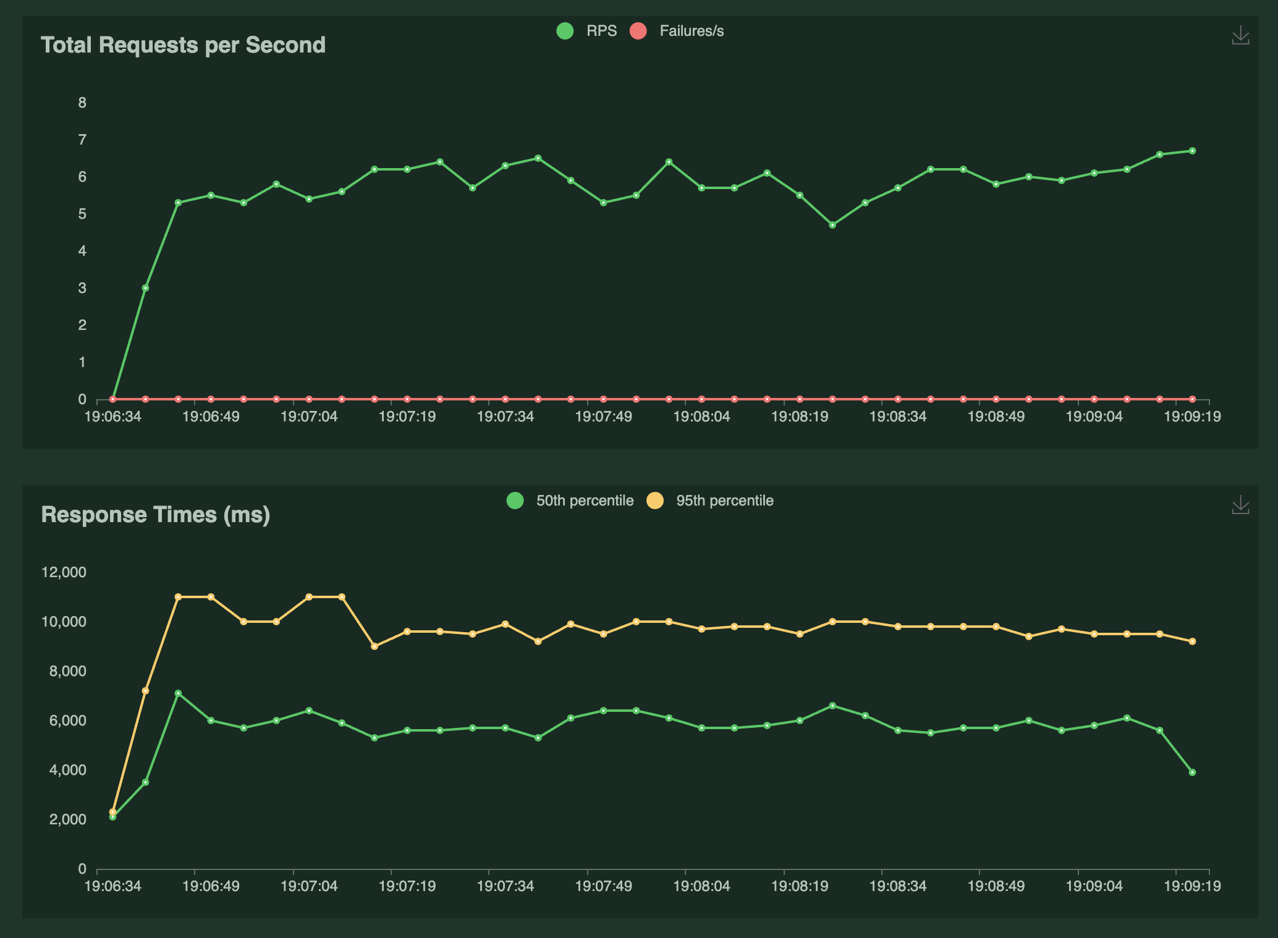1278x938 pixels.
Task: Toggle the Failures/s series legend
Action: point(691,31)
